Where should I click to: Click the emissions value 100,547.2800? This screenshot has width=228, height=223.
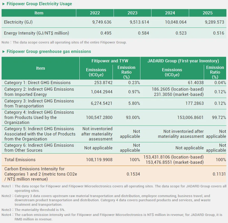tap(99, 117)
